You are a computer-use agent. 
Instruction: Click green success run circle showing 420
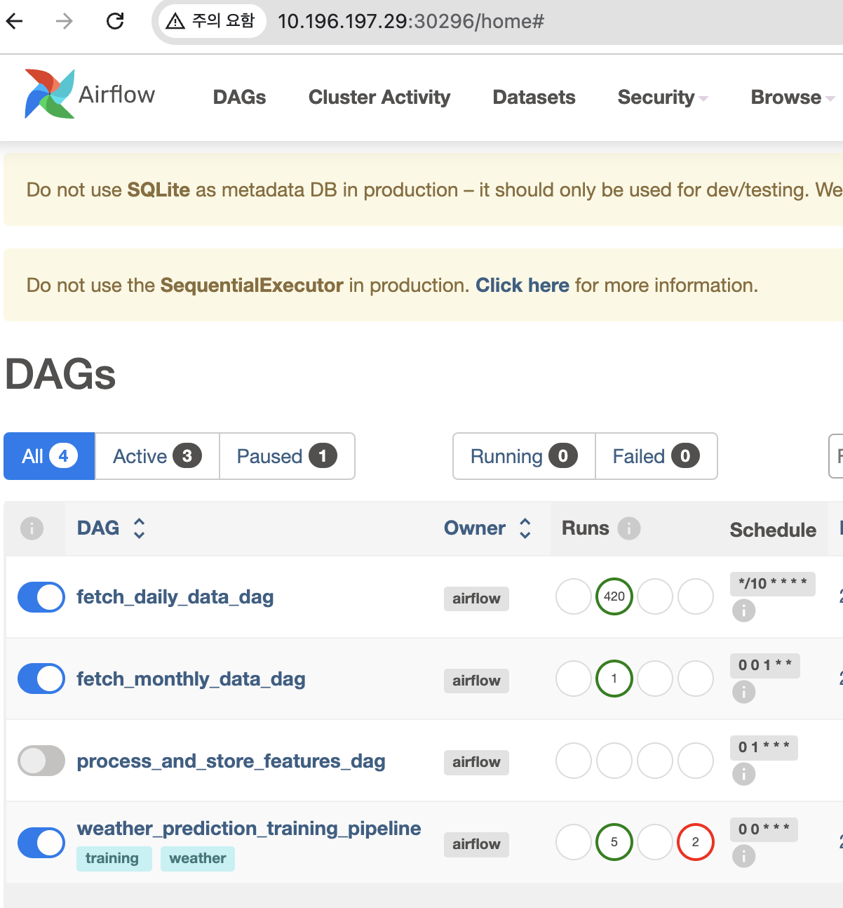[x=614, y=596]
